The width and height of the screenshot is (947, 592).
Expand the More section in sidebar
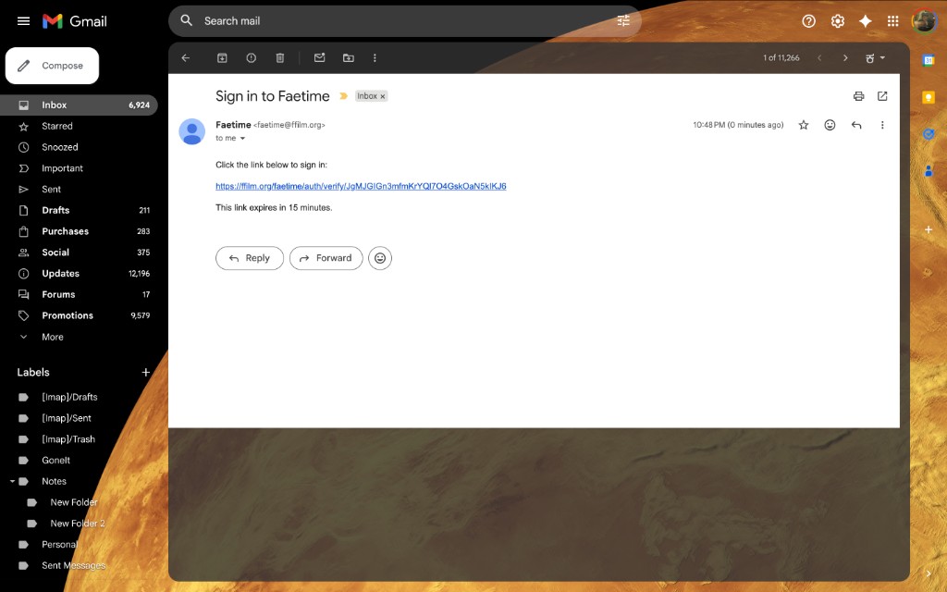53,337
